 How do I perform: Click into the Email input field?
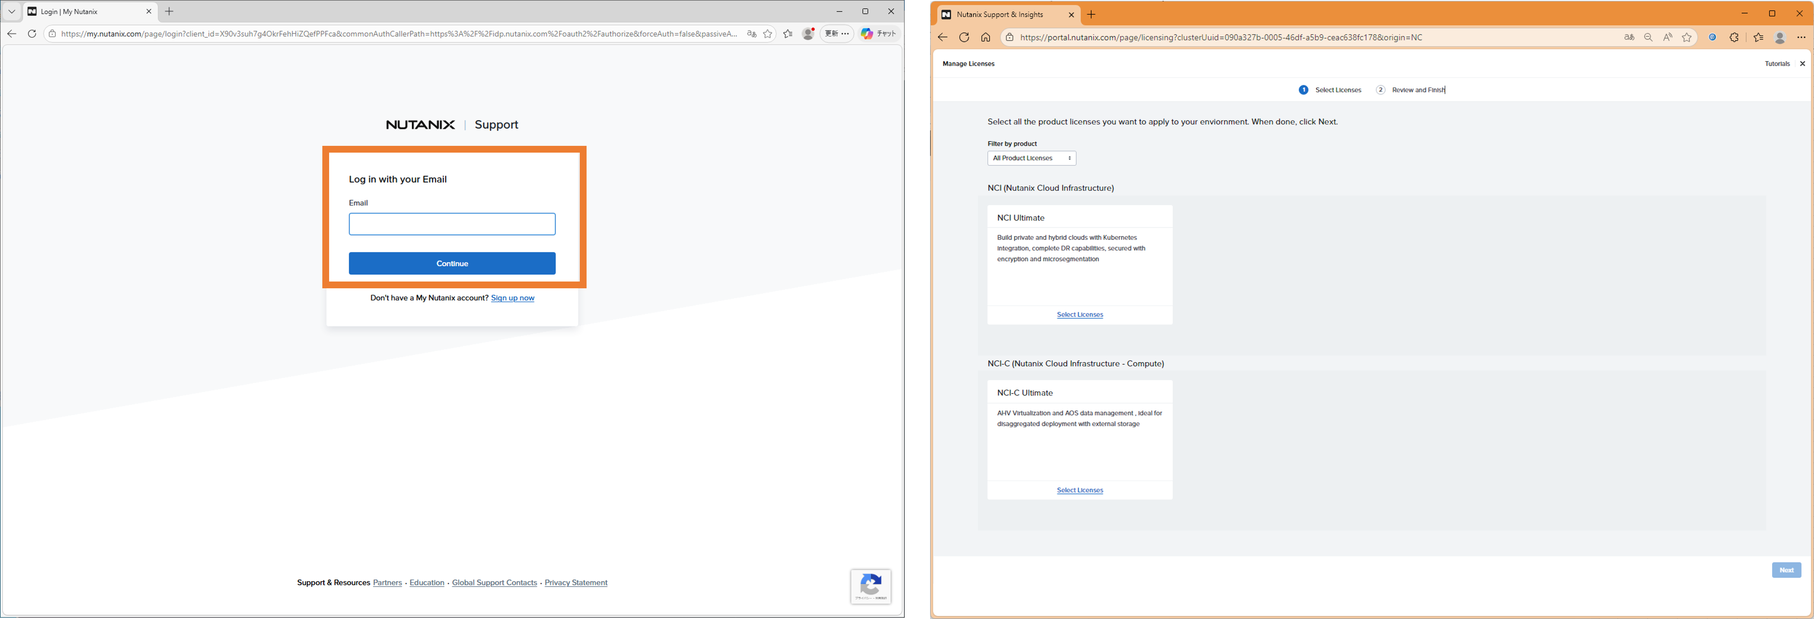click(451, 224)
